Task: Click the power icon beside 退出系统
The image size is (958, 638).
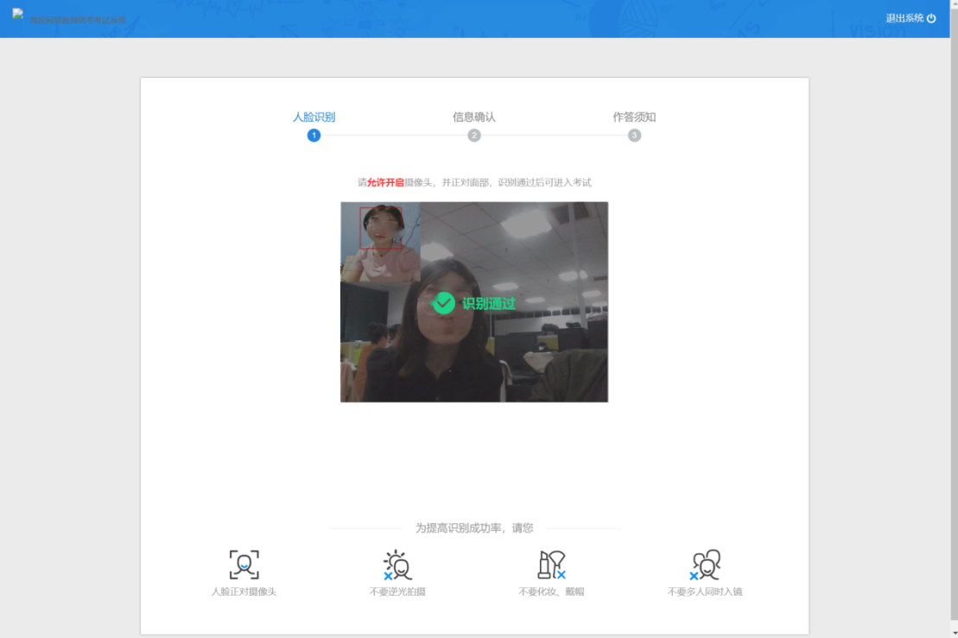Action: (931, 18)
